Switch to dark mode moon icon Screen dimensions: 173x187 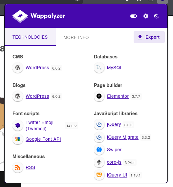point(156,16)
